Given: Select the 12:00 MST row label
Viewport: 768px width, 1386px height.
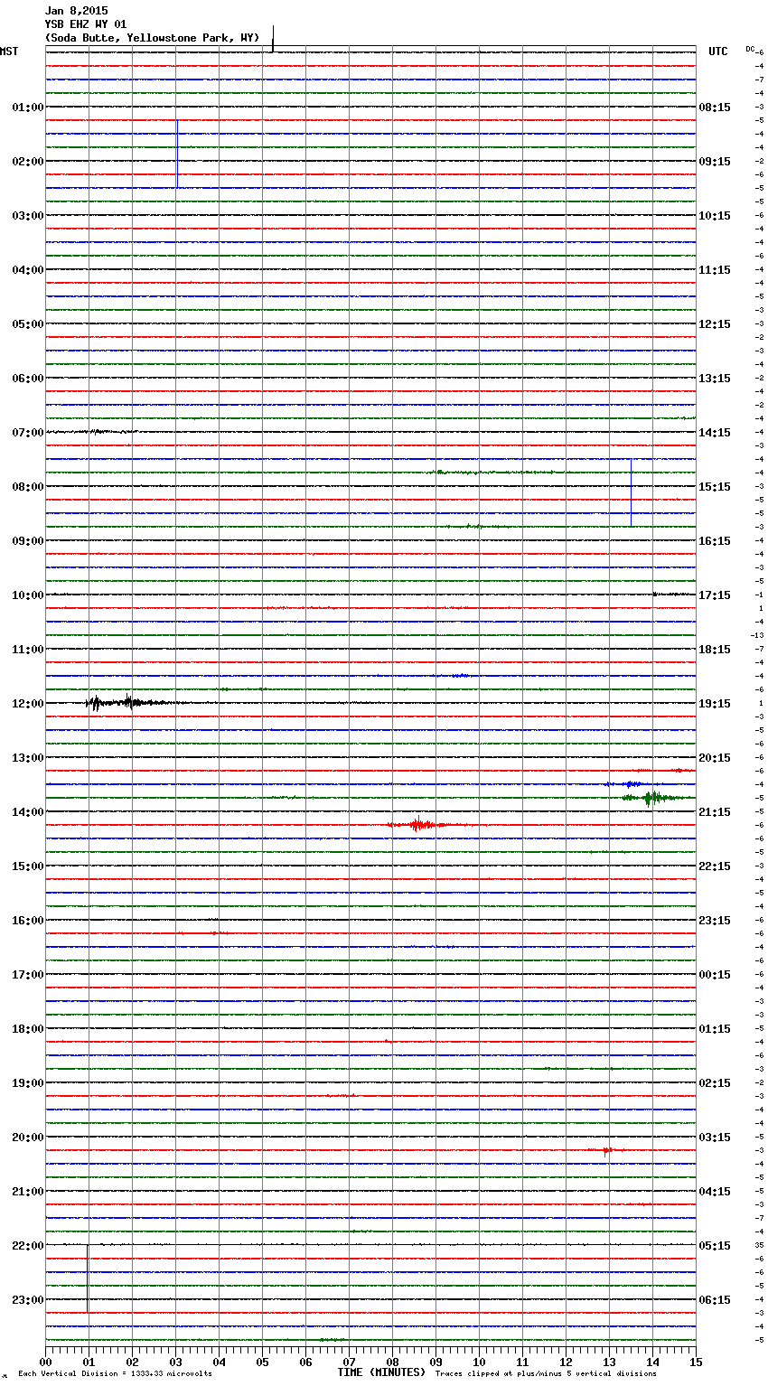Looking at the screenshot, I should tap(27, 704).
